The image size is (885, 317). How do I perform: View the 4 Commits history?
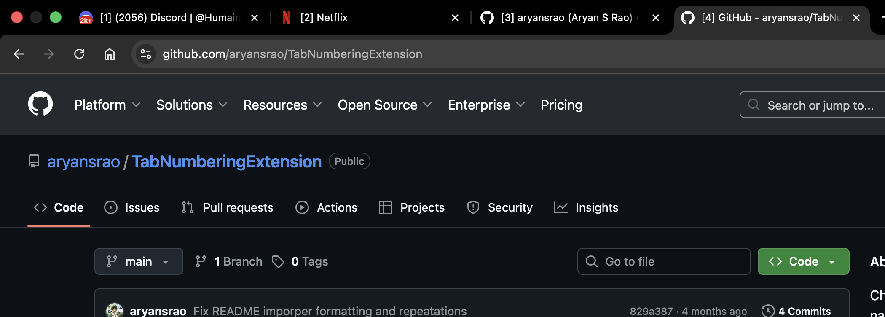pyautogui.click(x=796, y=311)
